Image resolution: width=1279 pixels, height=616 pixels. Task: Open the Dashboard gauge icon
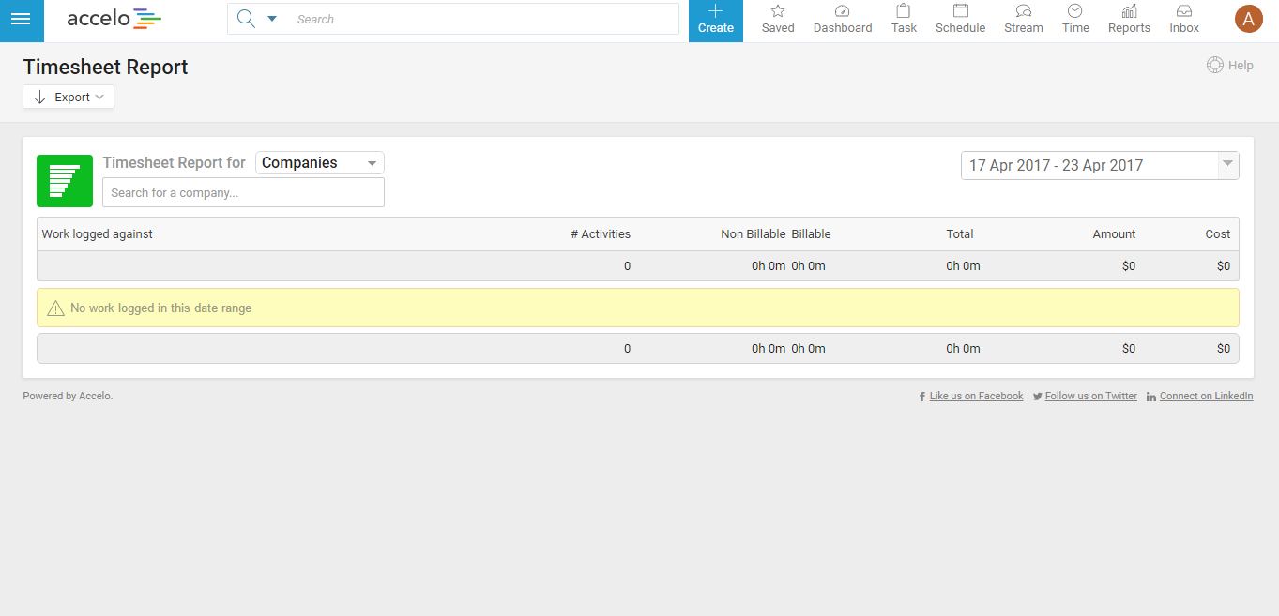pyautogui.click(x=842, y=12)
